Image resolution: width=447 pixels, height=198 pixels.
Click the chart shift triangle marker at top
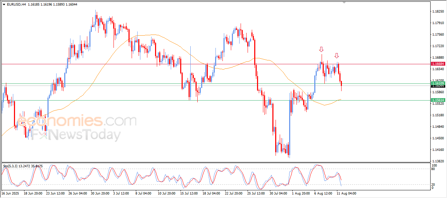pos(344,2)
